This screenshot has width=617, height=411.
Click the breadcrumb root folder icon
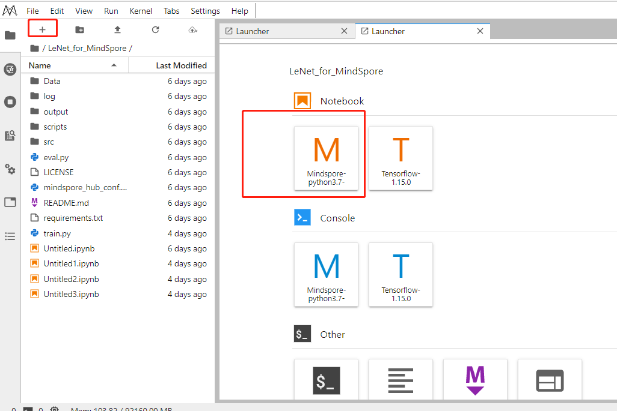click(x=35, y=48)
